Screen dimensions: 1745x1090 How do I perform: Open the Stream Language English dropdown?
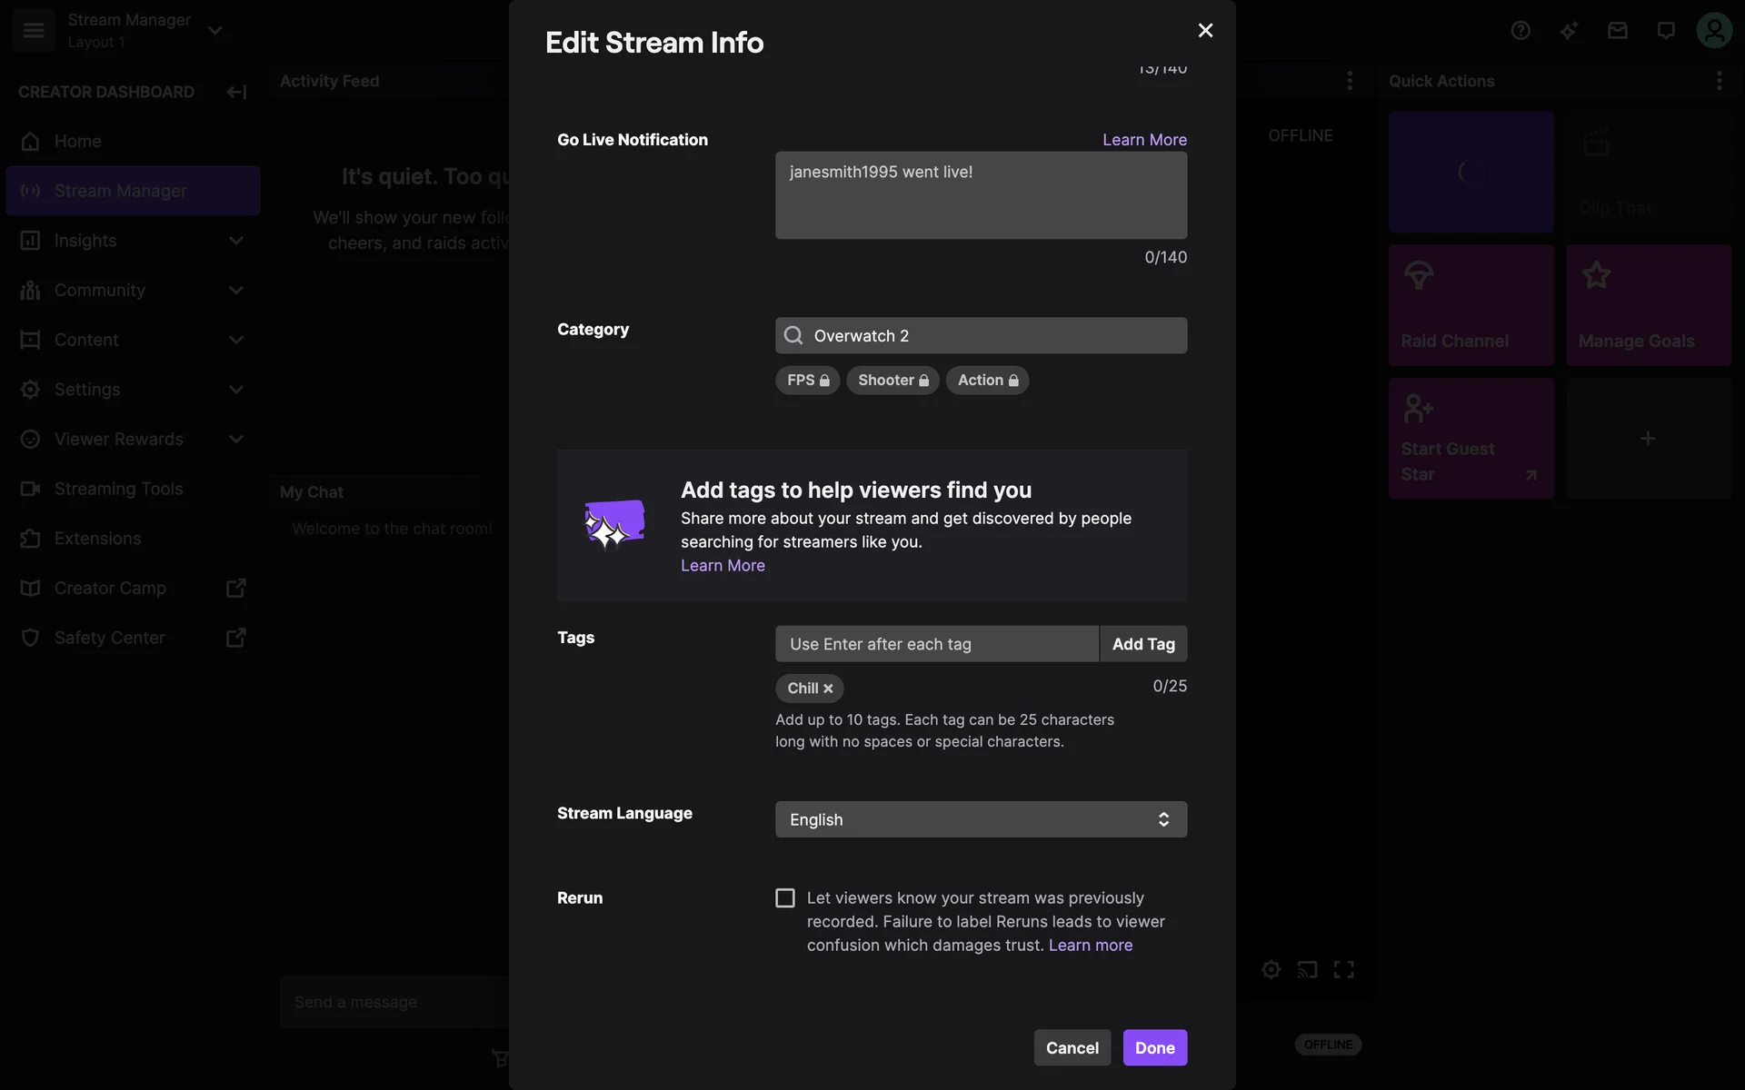[981, 819]
